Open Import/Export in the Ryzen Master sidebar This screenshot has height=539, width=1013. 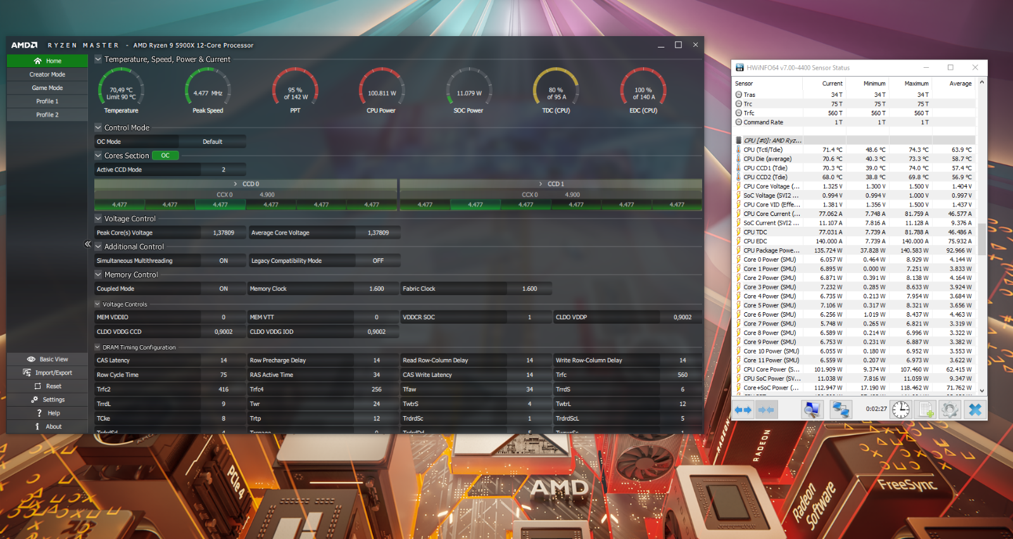(47, 372)
